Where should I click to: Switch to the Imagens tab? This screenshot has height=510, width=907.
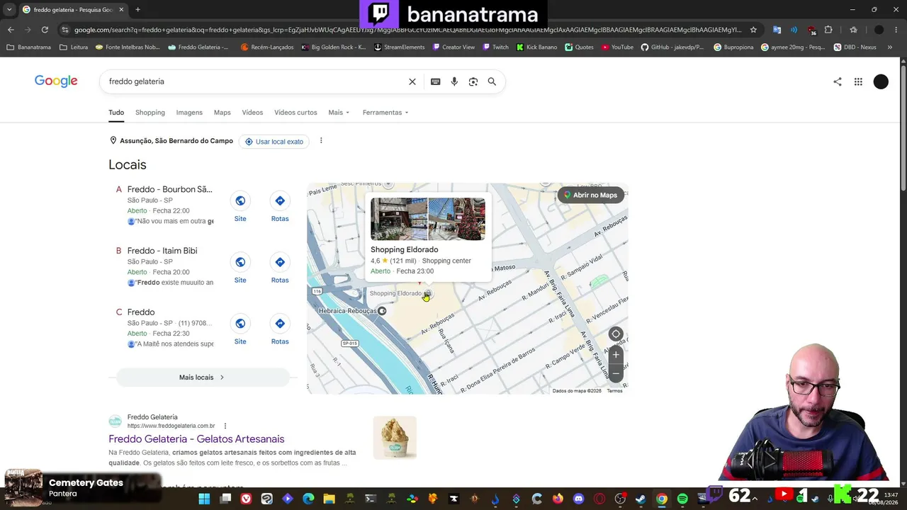click(189, 113)
